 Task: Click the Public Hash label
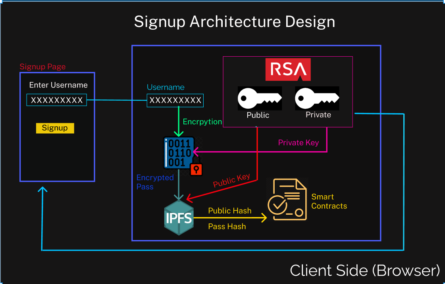[229, 211]
